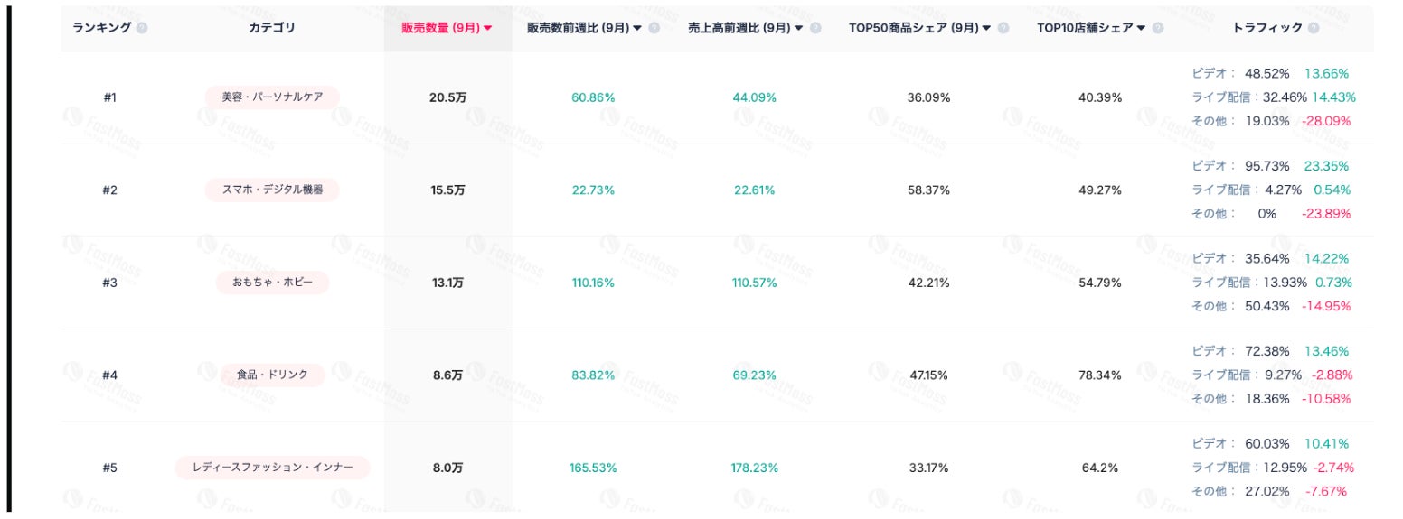Click sort arrow for TOP50商品シェア column
Screen dimensions: 1403x519
tap(986, 28)
